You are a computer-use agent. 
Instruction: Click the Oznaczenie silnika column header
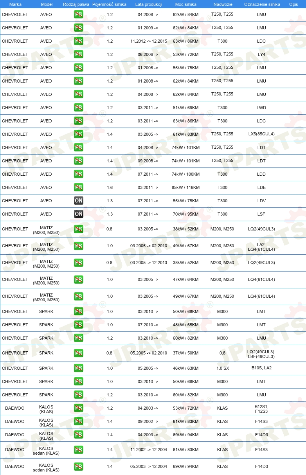pos(262,4)
